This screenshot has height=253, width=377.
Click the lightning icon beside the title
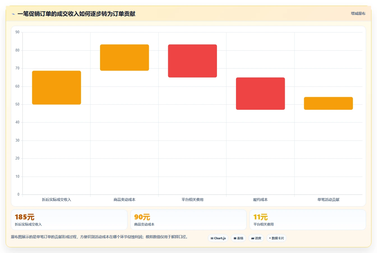[13, 14]
